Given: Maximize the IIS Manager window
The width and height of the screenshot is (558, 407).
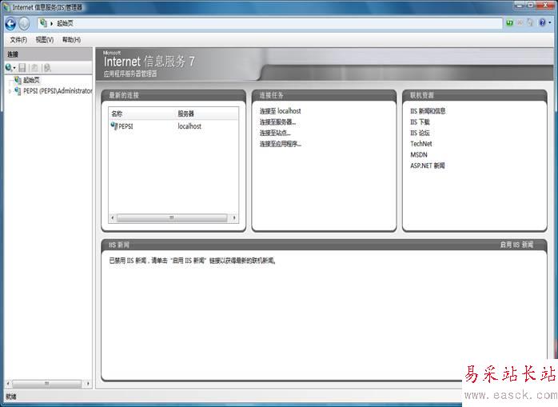Looking at the screenshot, I should pos(530,5).
